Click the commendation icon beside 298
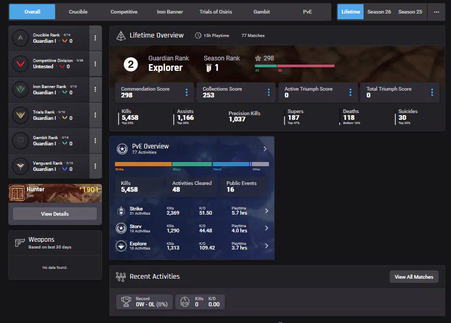The height and width of the screenshot is (323, 451). pyautogui.click(x=257, y=58)
